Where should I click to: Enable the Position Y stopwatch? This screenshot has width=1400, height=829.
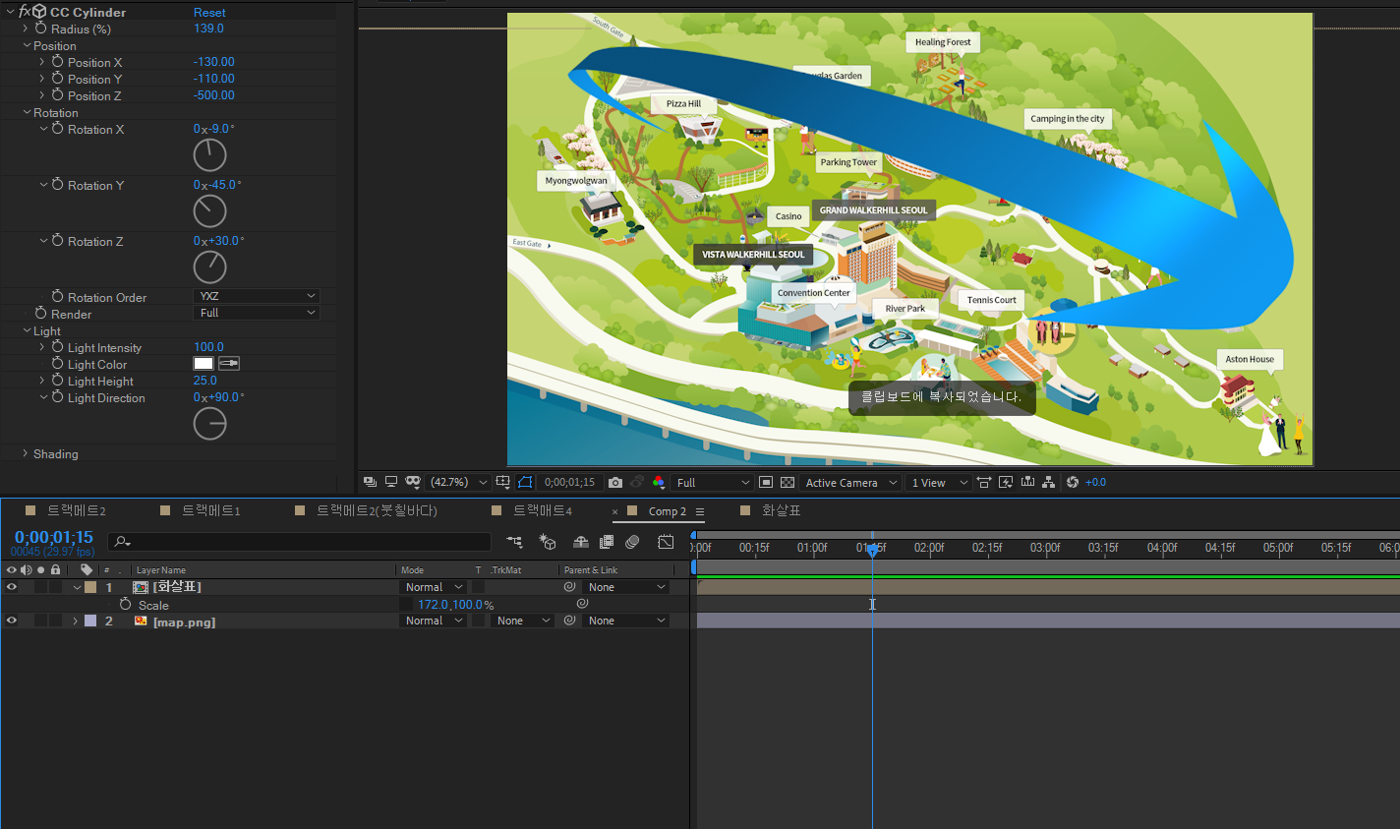(58, 79)
